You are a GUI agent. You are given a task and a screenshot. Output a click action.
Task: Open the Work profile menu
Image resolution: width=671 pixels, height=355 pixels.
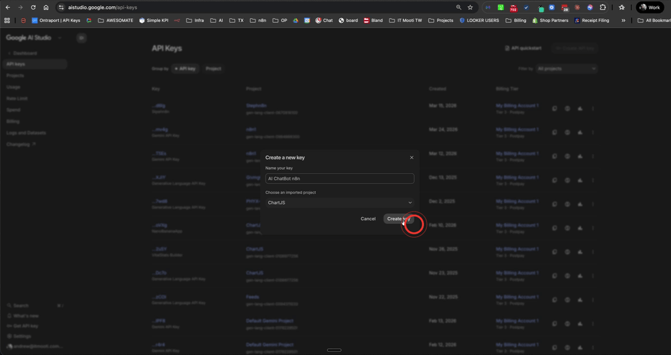click(x=650, y=7)
